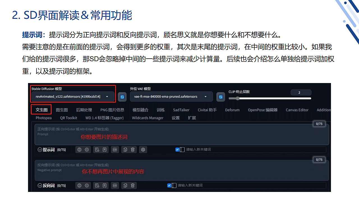This screenshot has width=359, height=202.
Task: Click the A|B compare icon in the 提示词 toolbar
Action: pos(115,150)
